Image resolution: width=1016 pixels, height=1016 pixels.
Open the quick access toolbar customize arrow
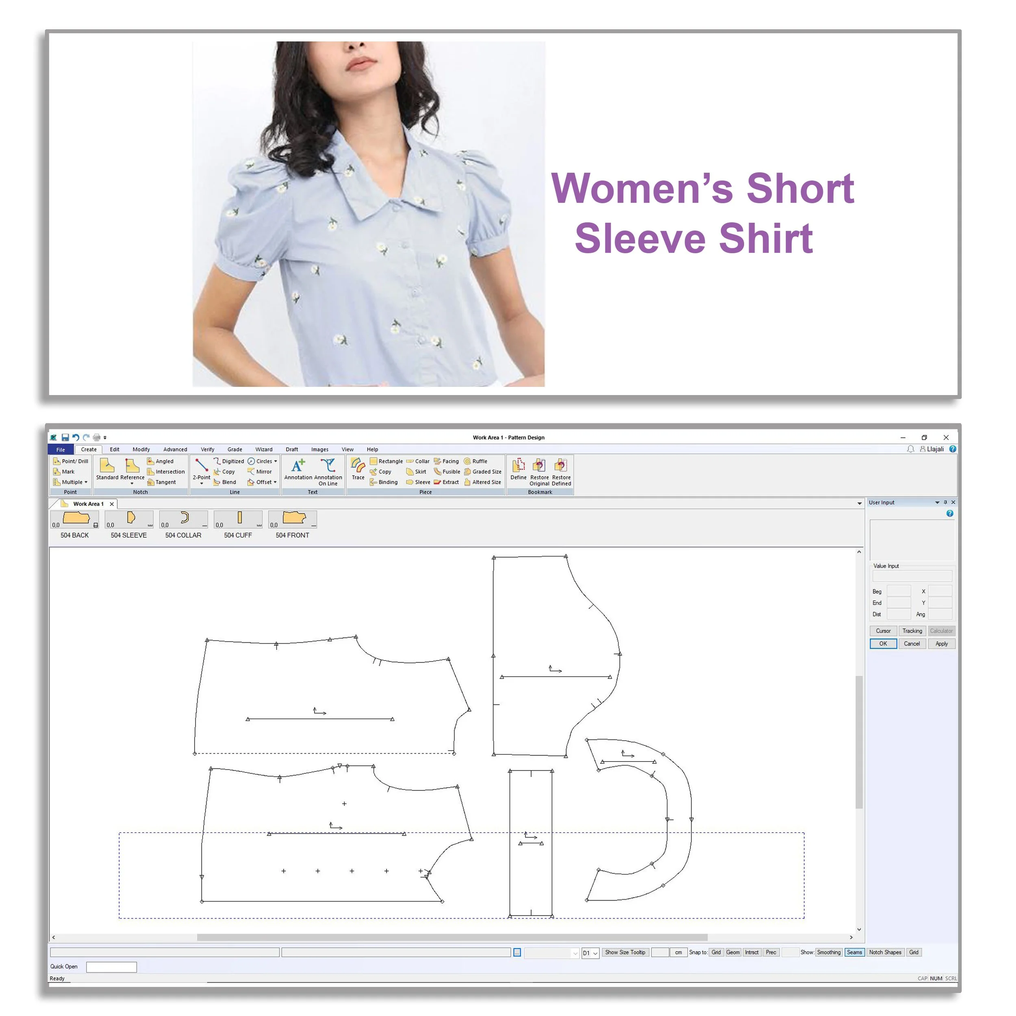click(105, 438)
